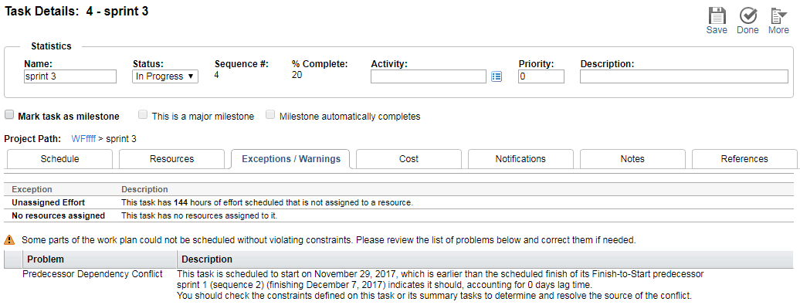Image resolution: width=800 pixels, height=305 pixels.
Task: Open the Resources tab
Action: click(172, 159)
